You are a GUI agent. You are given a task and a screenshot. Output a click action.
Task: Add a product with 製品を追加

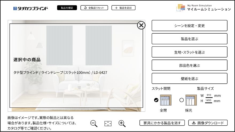pyautogui.click(x=123, y=8)
